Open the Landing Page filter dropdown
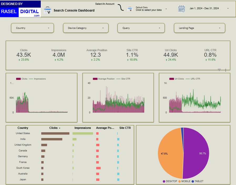Image resolution: width=236 pixels, height=185 pixels. [199, 28]
